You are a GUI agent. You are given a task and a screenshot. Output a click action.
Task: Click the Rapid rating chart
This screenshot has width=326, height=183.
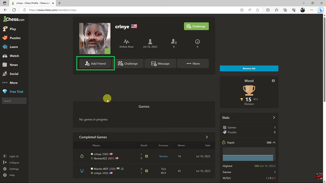click(249, 154)
